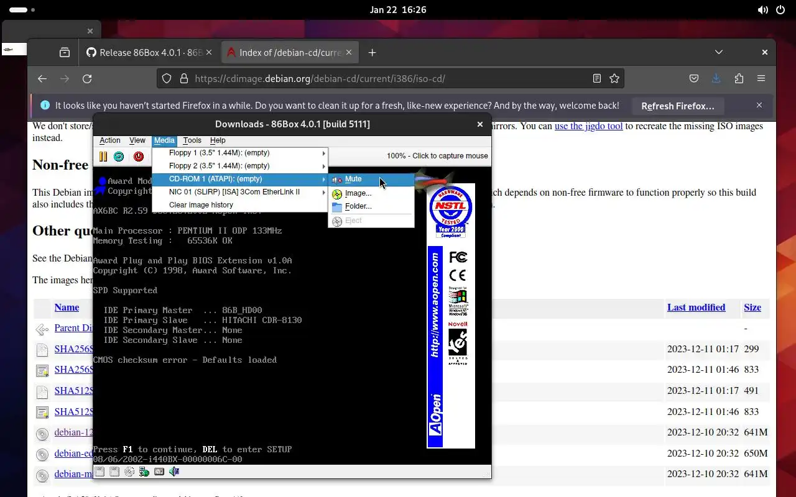Screen dimensions: 796x497
Task: Open the Tools menu in 86Box
Action: tap(192, 140)
